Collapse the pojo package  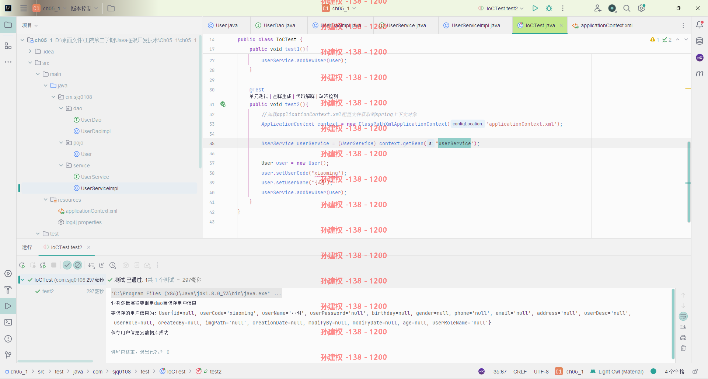[x=61, y=143]
